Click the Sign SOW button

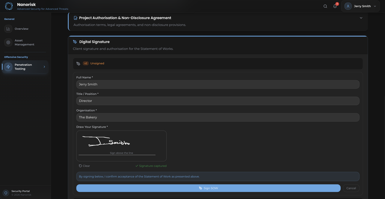pyautogui.click(x=208, y=188)
